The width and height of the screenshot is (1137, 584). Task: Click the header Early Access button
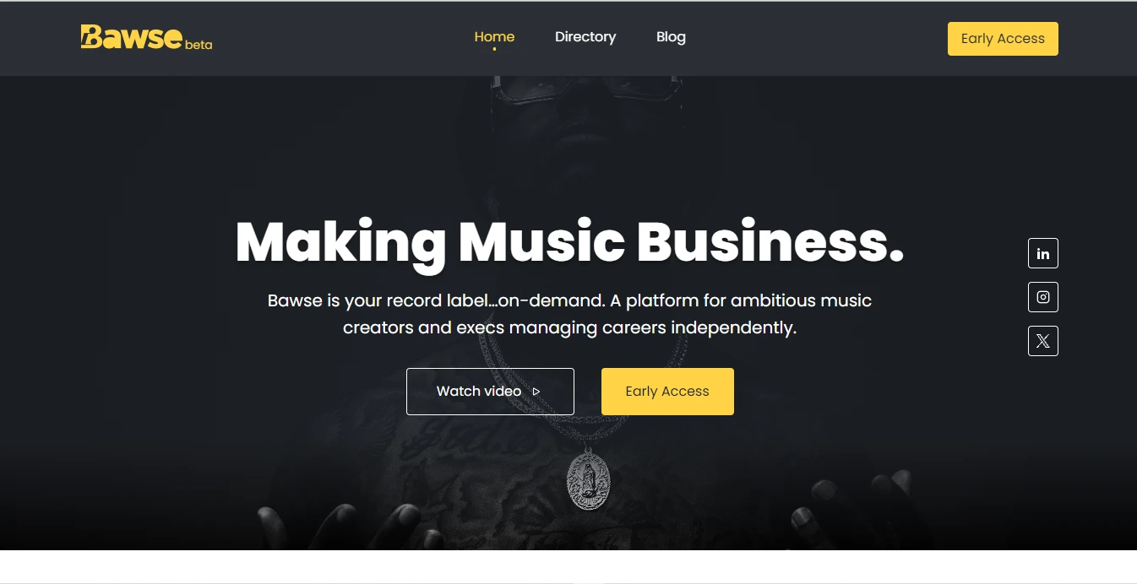pyautogui.click(x=1003, y=39)
